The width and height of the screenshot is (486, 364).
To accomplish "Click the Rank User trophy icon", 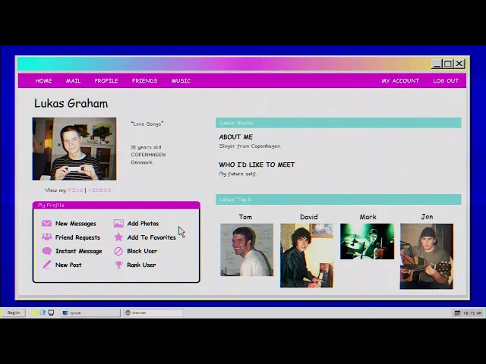I will click(118, 265).
